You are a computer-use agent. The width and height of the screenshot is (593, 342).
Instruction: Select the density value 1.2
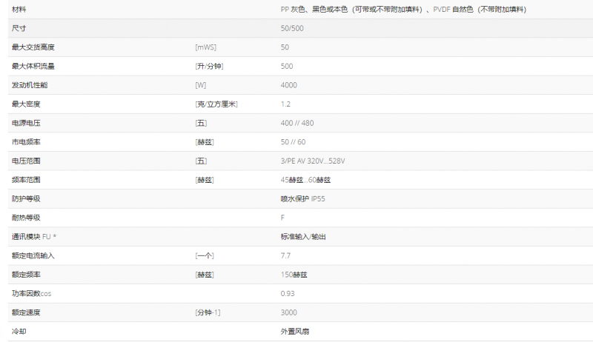(x=285, y=104)
